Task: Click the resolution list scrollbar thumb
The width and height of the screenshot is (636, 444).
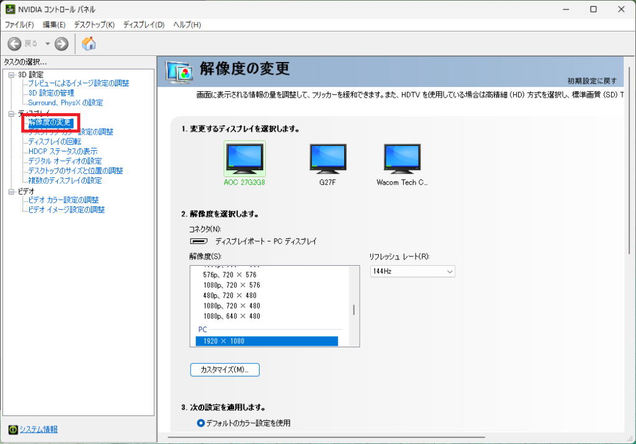Action: coord(355,310)
